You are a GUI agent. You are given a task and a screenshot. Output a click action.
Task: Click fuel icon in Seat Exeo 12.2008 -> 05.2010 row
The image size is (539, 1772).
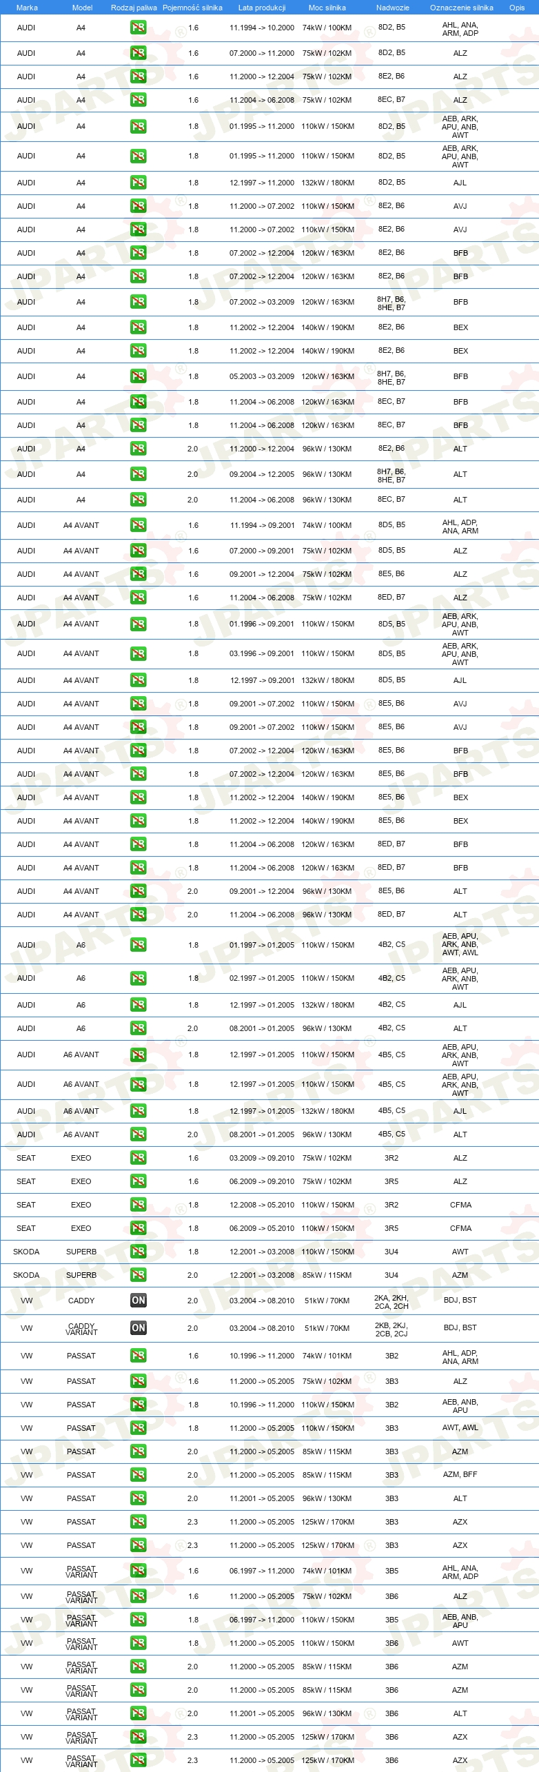click(x=138, y=1205)
